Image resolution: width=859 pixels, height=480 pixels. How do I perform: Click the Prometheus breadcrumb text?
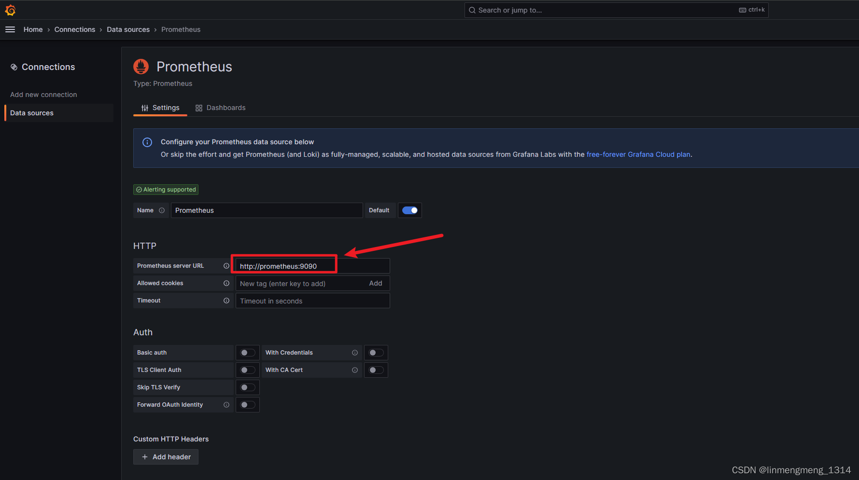point(181,29)
